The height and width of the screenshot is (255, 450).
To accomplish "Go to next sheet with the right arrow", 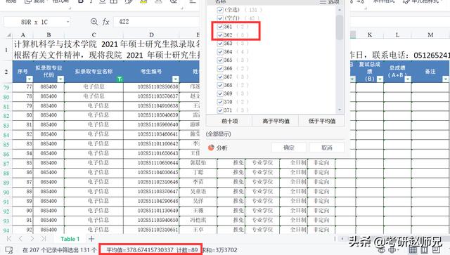I will point(32,239).
